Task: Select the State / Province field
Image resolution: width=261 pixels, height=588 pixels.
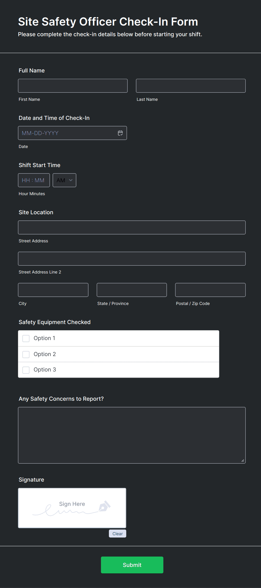Action: coord(132,290)
